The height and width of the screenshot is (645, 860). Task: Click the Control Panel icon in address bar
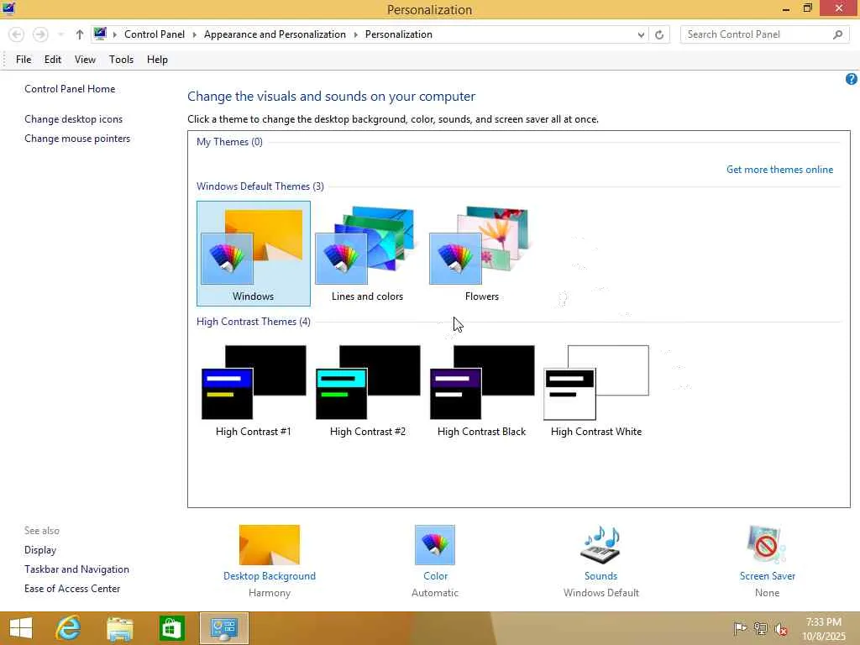coord(100,34)
